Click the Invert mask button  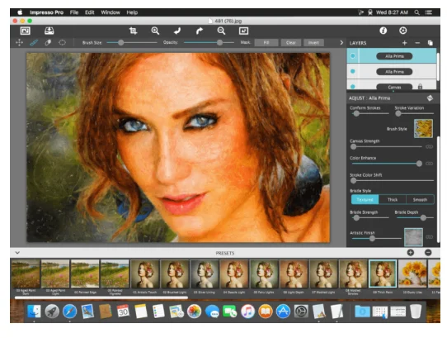coord(313,43)
